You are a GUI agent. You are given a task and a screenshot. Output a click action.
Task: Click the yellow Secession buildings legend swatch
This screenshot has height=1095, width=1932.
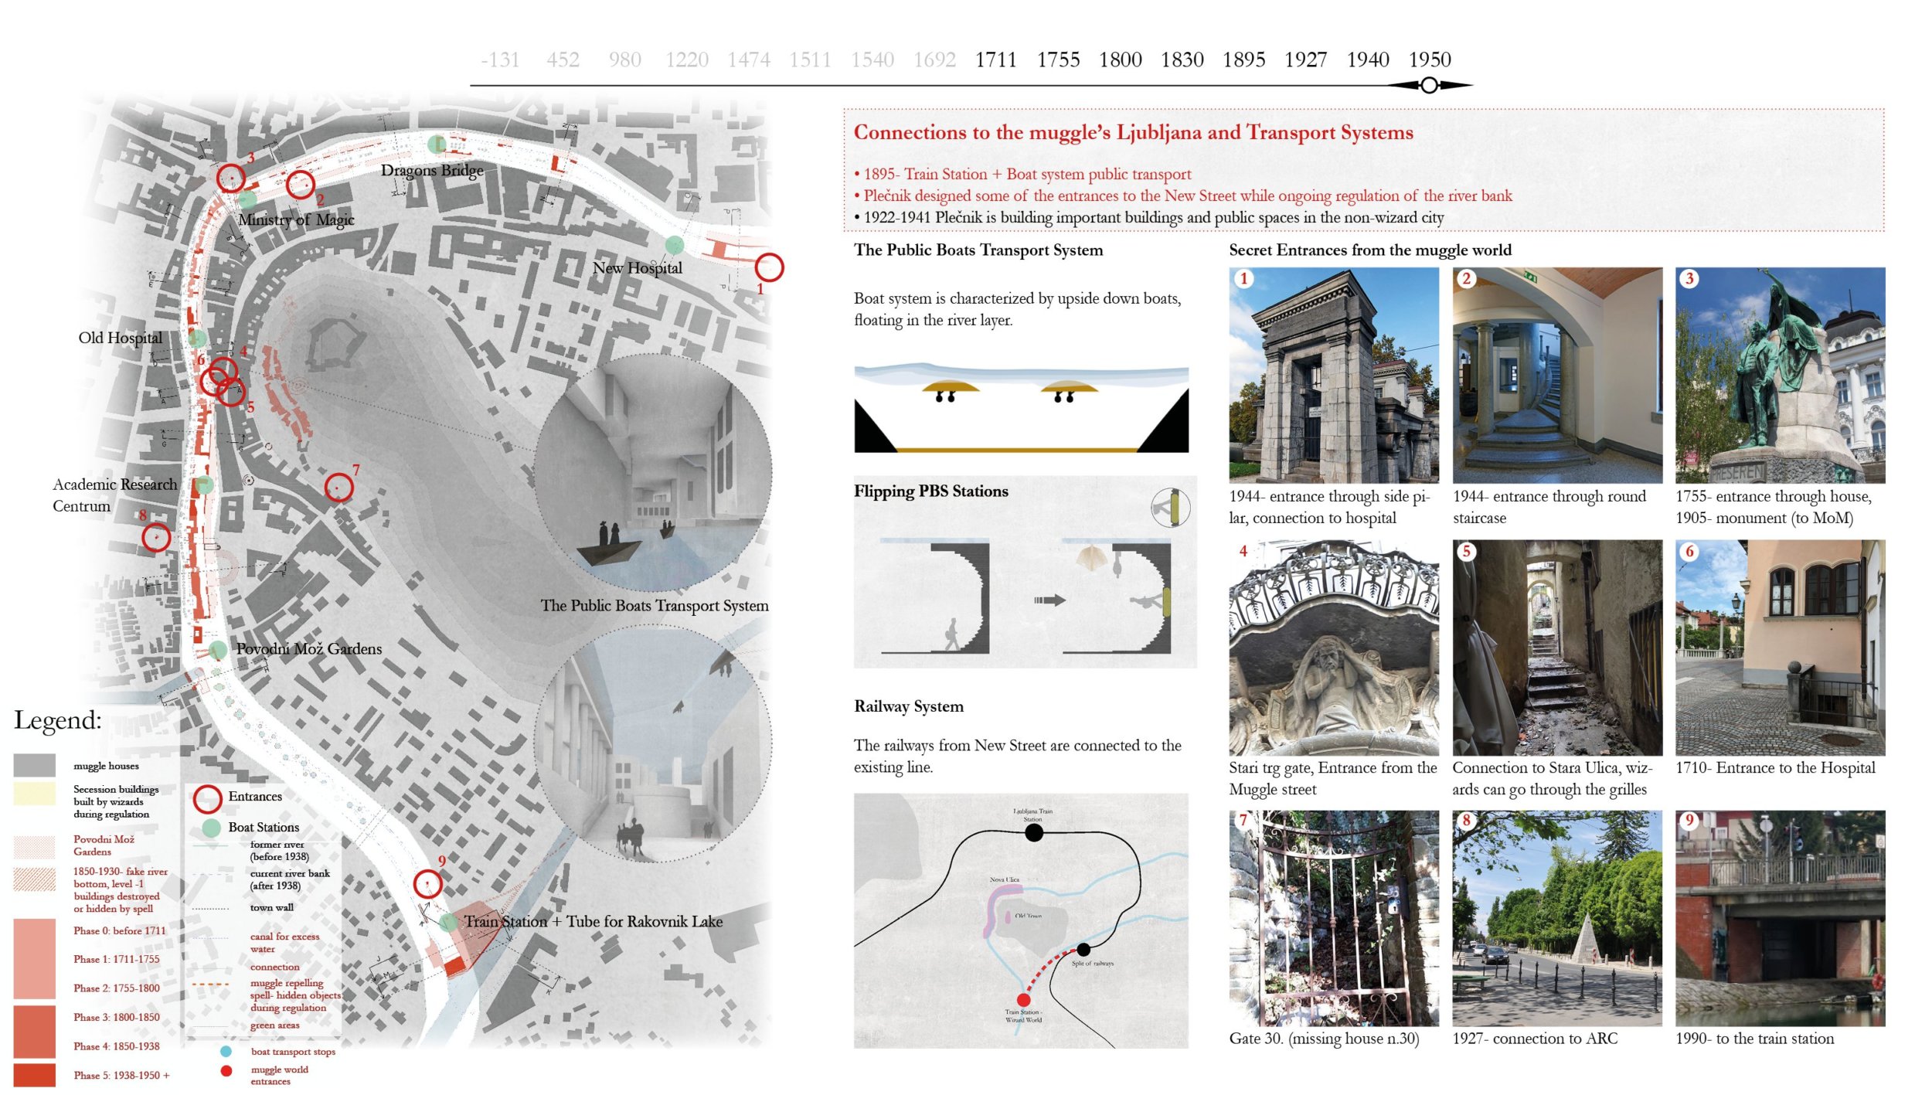coord(34,794)
